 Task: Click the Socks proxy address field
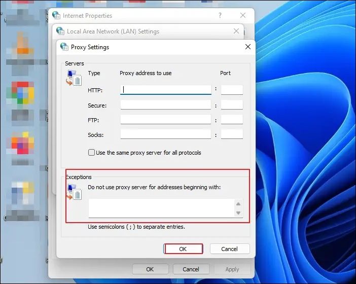click(165, 134)
